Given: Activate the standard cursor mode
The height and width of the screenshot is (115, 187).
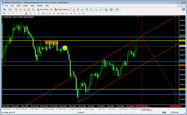Looking at the screenshot, I should click(4, 13).
